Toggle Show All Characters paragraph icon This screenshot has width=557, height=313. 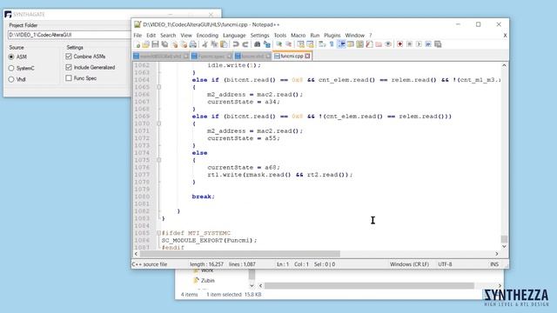click(332, 44)
